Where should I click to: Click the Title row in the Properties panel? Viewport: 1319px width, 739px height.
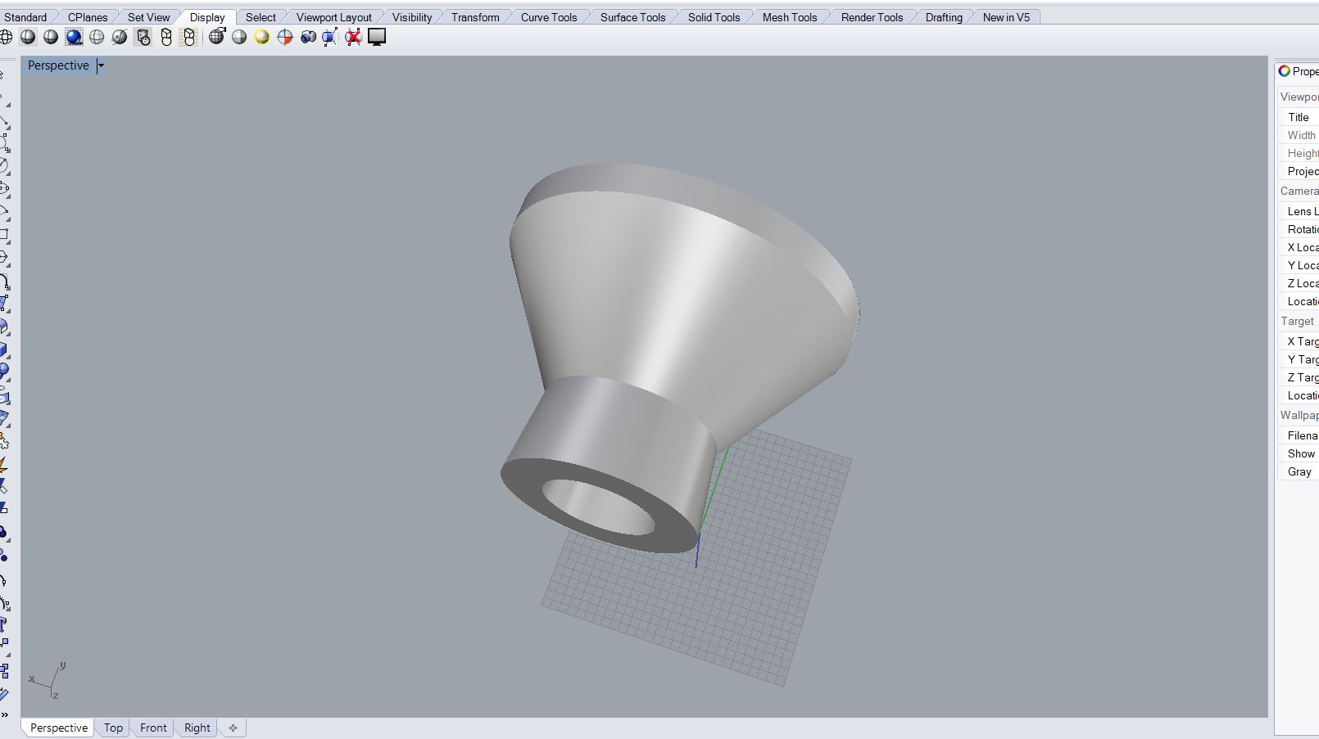point(1299,117)
